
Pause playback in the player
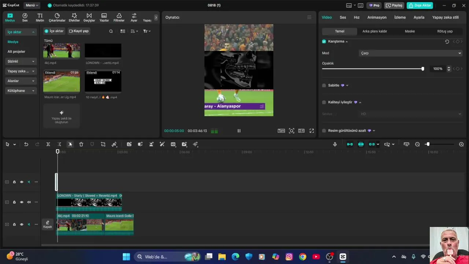pos(239,131)
